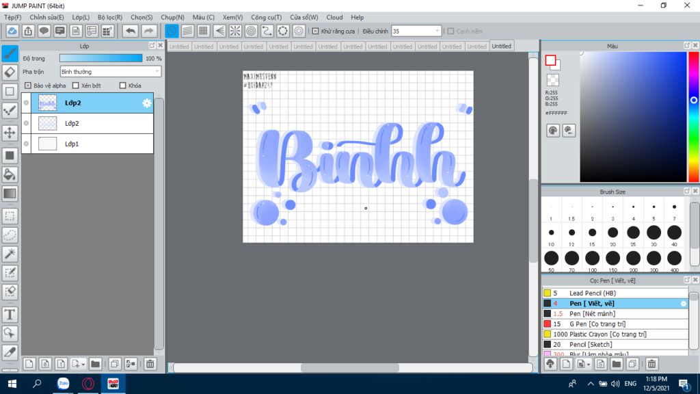The width and height of the screenshot is (700, 394).
Task: Click the export/share icon
Action: (28, 31)
